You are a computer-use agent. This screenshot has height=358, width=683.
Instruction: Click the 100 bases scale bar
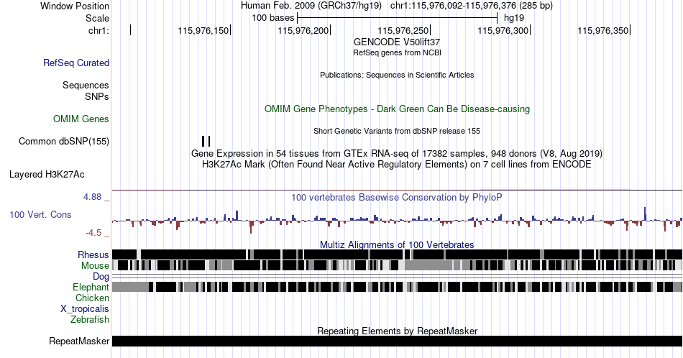[x=398, y=18]
